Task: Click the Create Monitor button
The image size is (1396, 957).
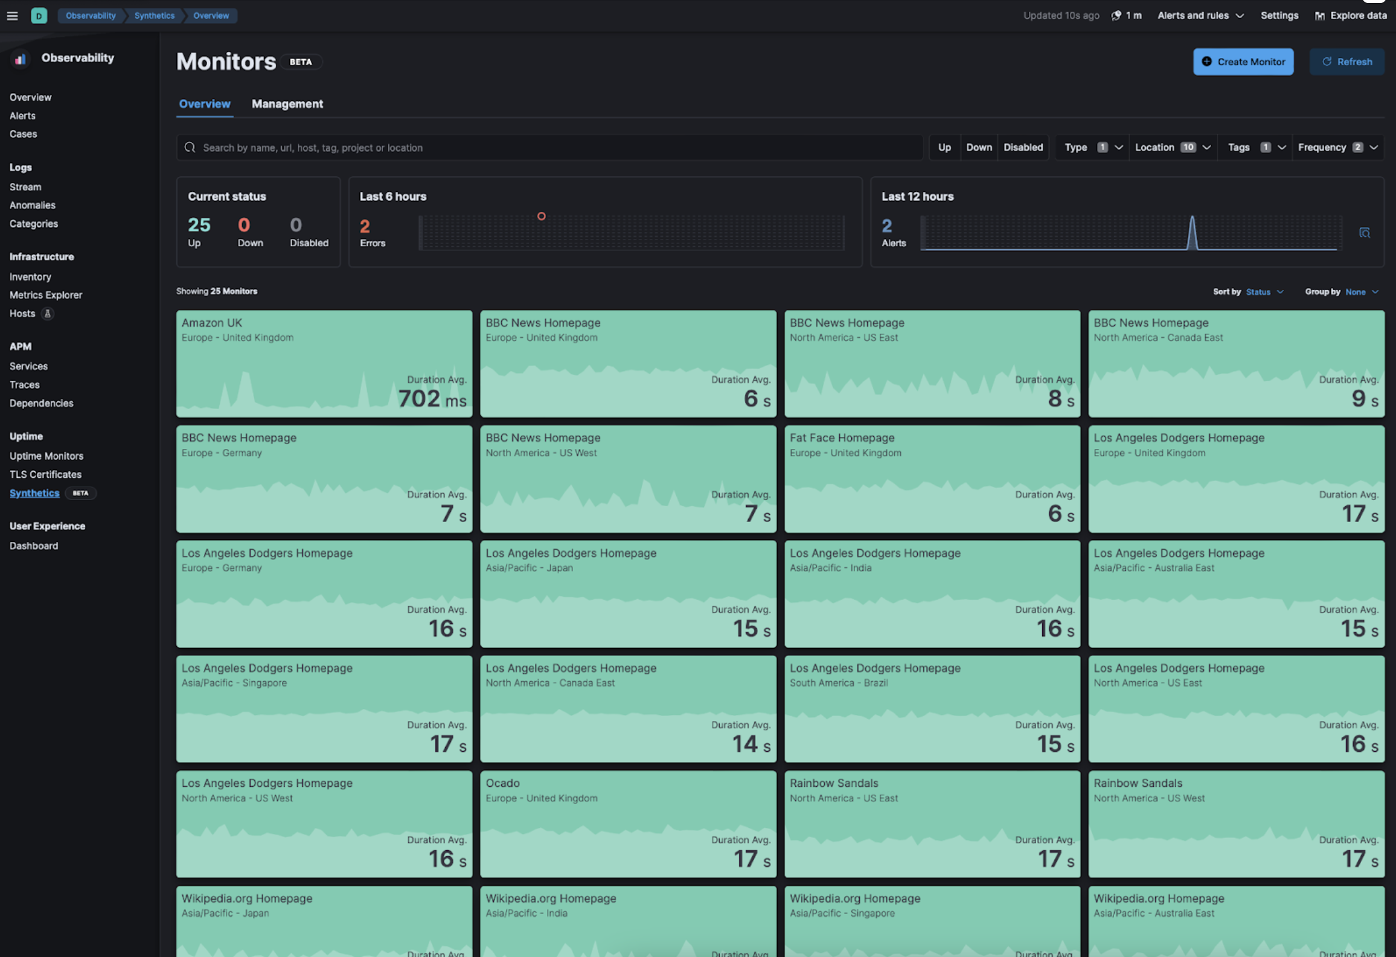Action: tap(1244, 62)
